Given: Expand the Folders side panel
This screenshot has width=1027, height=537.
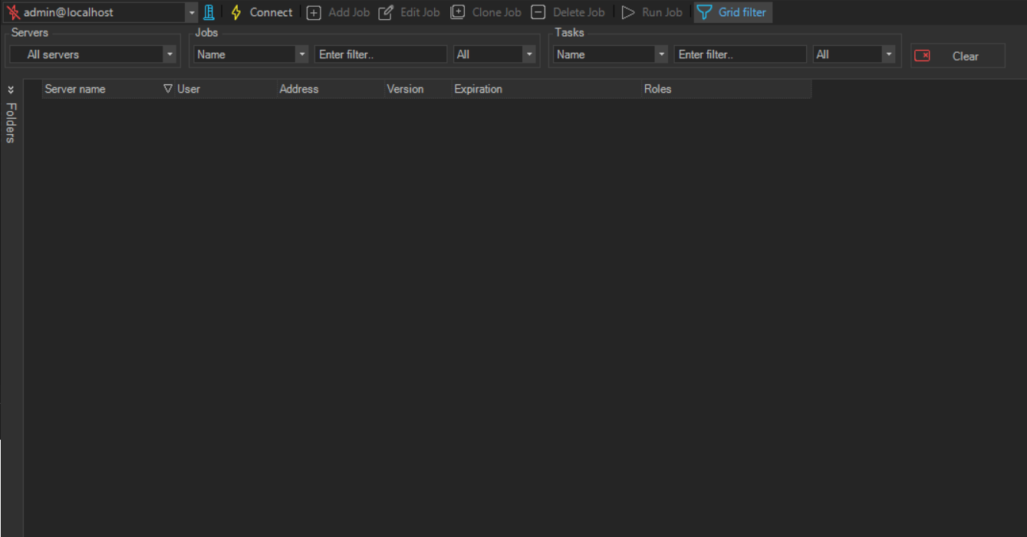Looking at the screenshot, I should click(11, 90).
